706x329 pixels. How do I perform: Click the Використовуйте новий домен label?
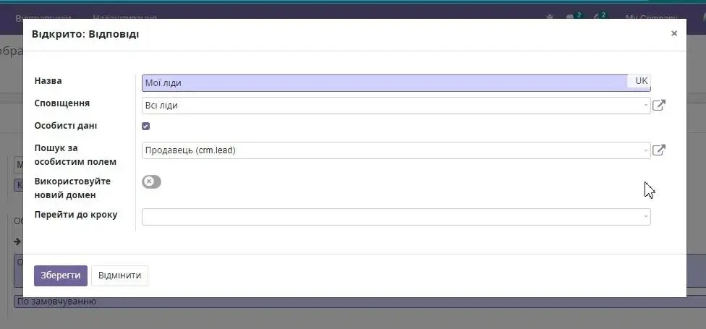[x=72, y=188]
